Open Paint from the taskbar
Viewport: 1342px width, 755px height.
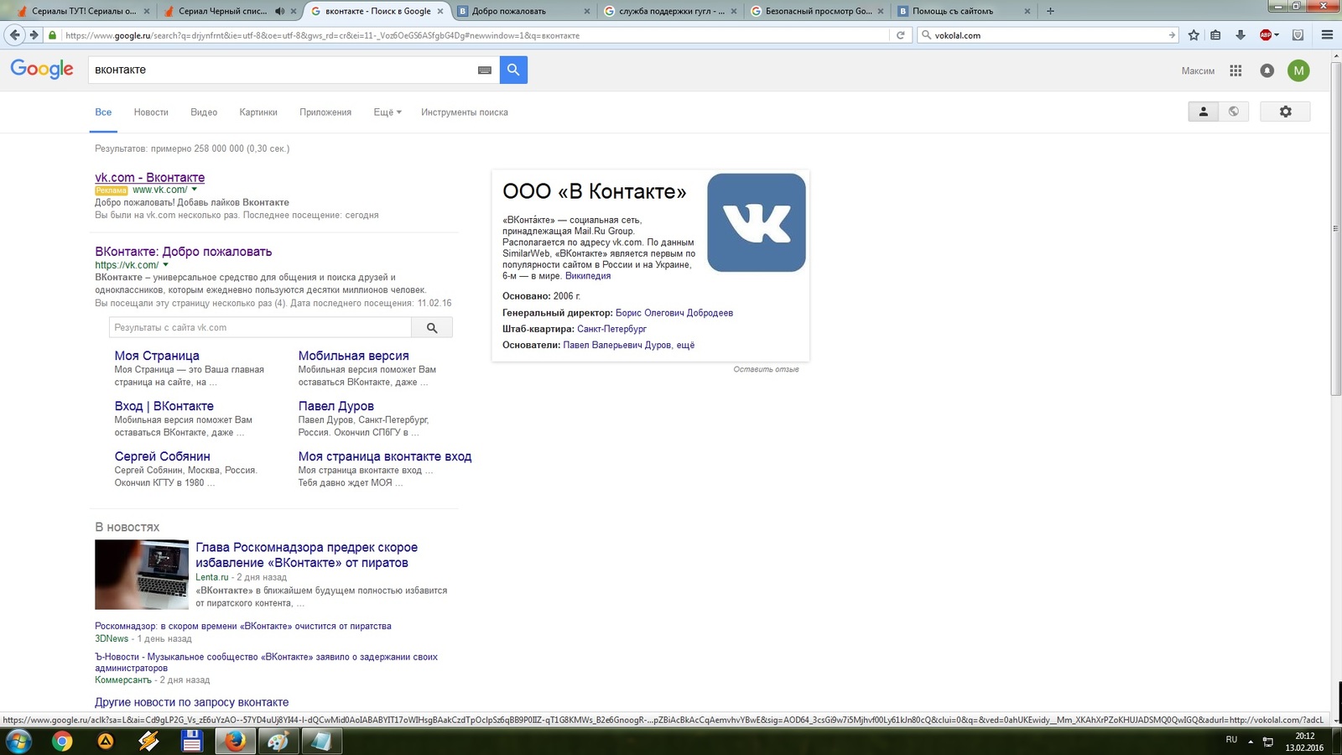click(278, 741)
